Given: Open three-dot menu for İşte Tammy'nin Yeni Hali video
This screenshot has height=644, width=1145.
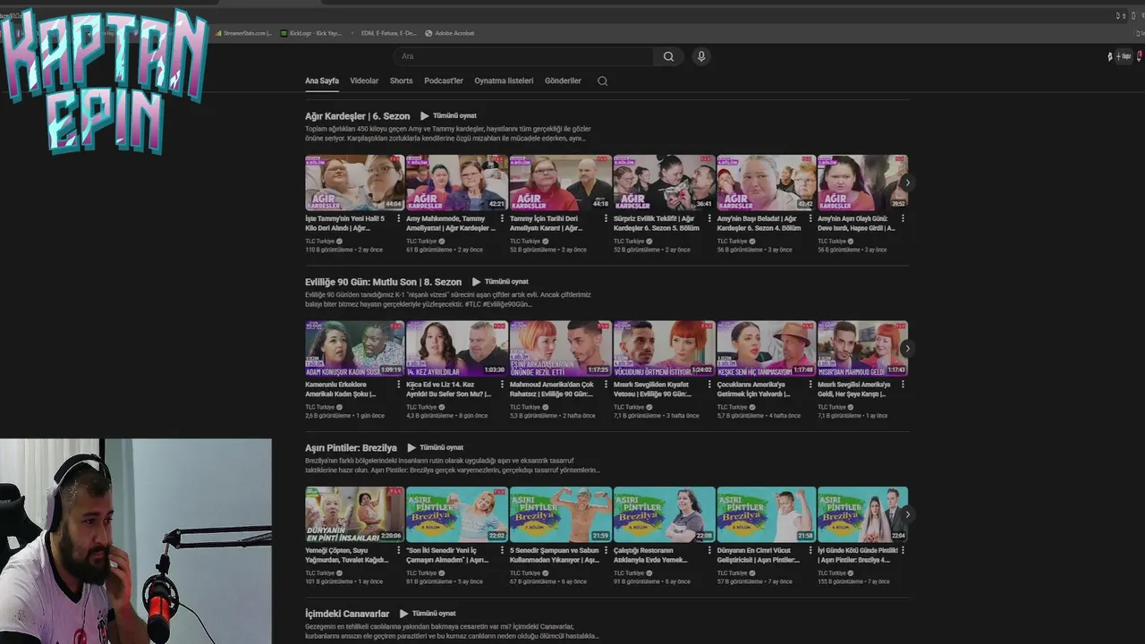Looking at the screenshot, I should click(399, 218).
